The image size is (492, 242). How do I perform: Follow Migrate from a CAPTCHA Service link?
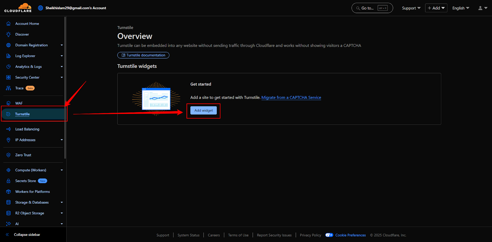click(x=291, y=97)
